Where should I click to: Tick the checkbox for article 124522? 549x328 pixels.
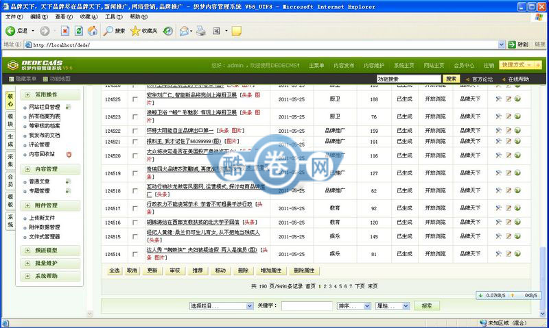coord(135,131)
